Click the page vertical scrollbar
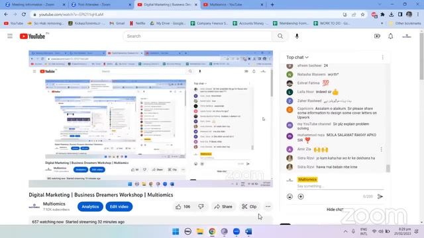 [421, 56]
